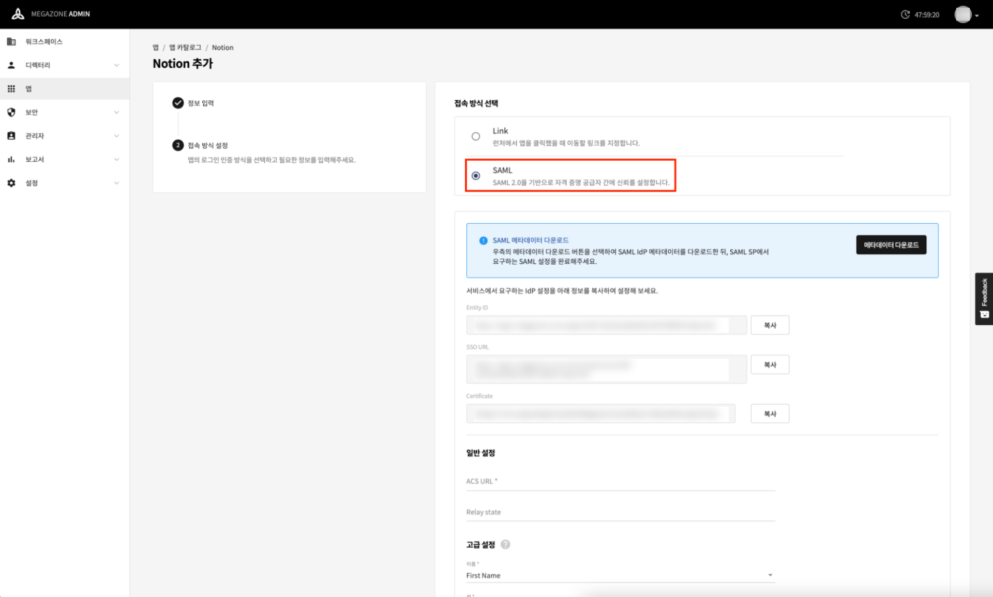
Task: Click the 앱 grid icon
Action: pyautogui.click(x=11, y=89)
